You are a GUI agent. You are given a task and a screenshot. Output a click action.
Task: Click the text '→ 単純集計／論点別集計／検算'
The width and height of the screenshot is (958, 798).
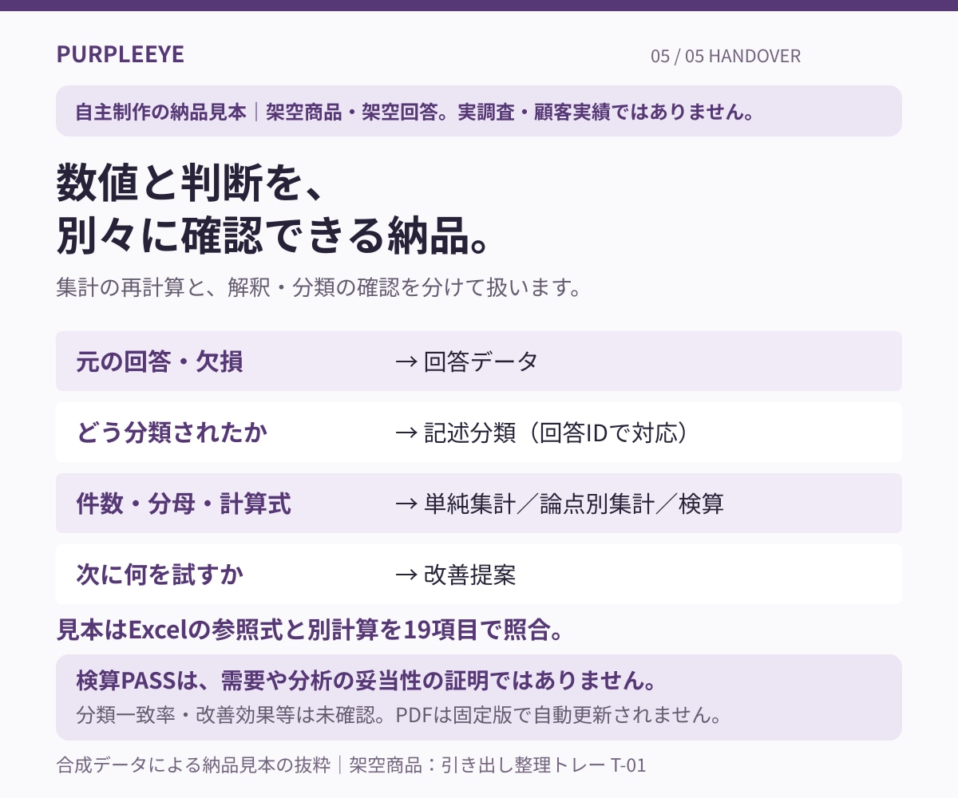[x=560, y=504]
